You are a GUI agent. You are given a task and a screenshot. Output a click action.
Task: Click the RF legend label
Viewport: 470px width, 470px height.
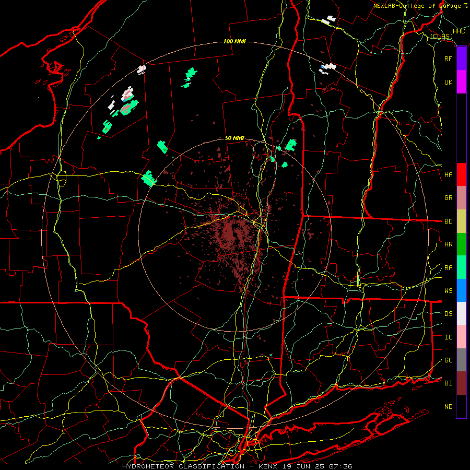coord(448,58)
